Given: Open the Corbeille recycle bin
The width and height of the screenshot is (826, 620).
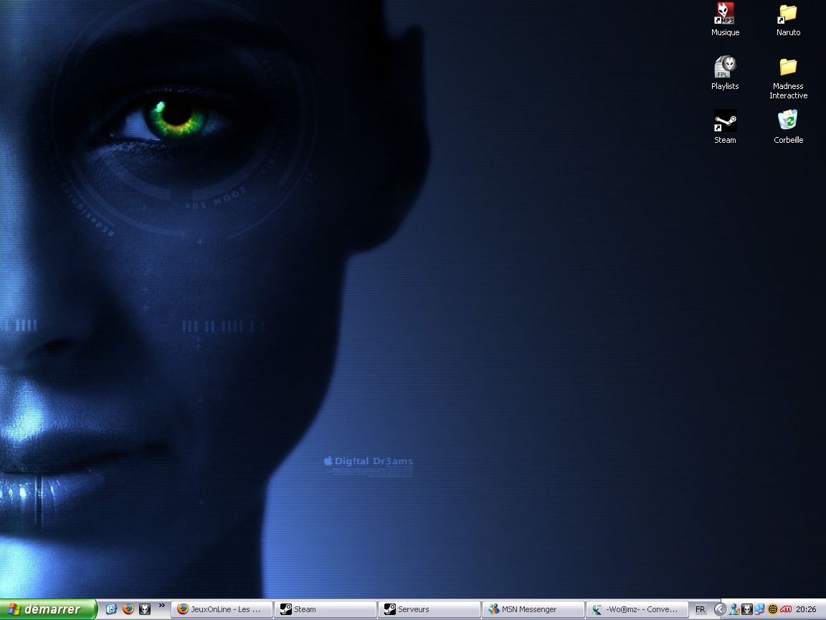Looking at the screenshot, I should [788, 126].
